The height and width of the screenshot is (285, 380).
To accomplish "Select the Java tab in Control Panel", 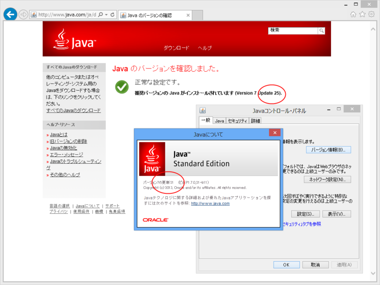I will click(219, 121).
